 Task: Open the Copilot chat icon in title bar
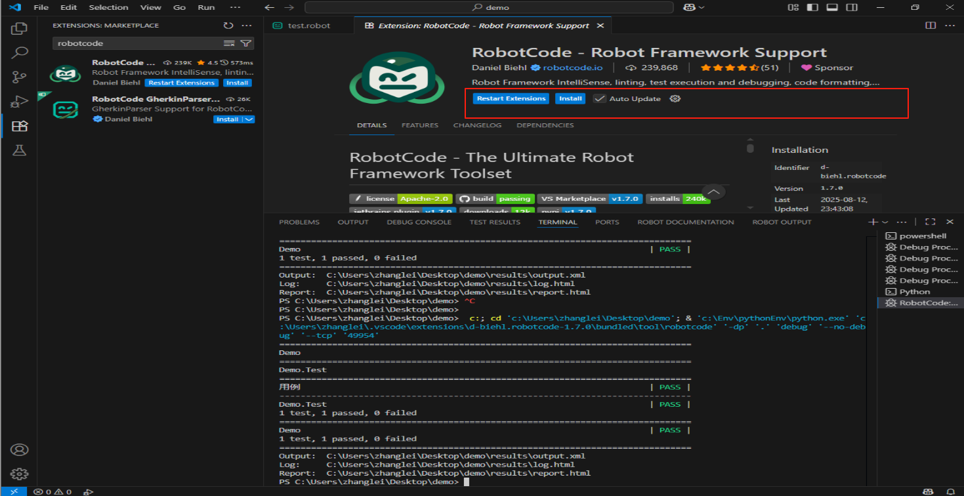click(x=690, y=7)
